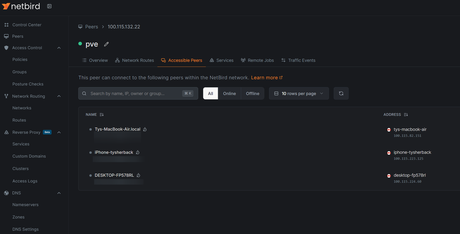This screenshot has height=234, width=460.
Task: Go to Peers via breadcrumb
Action: tap(91, 27)
